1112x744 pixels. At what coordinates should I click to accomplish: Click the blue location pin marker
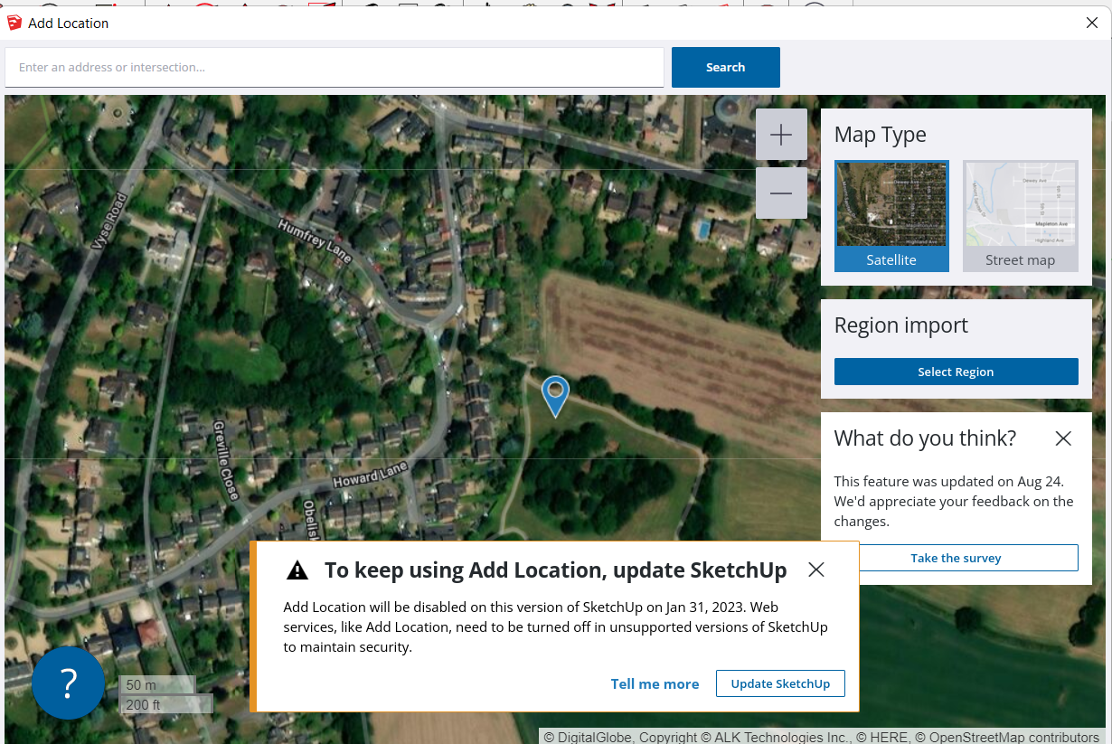[555, 396]
